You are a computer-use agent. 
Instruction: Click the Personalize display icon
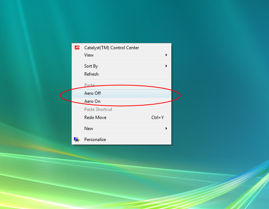tap(77, 139)
